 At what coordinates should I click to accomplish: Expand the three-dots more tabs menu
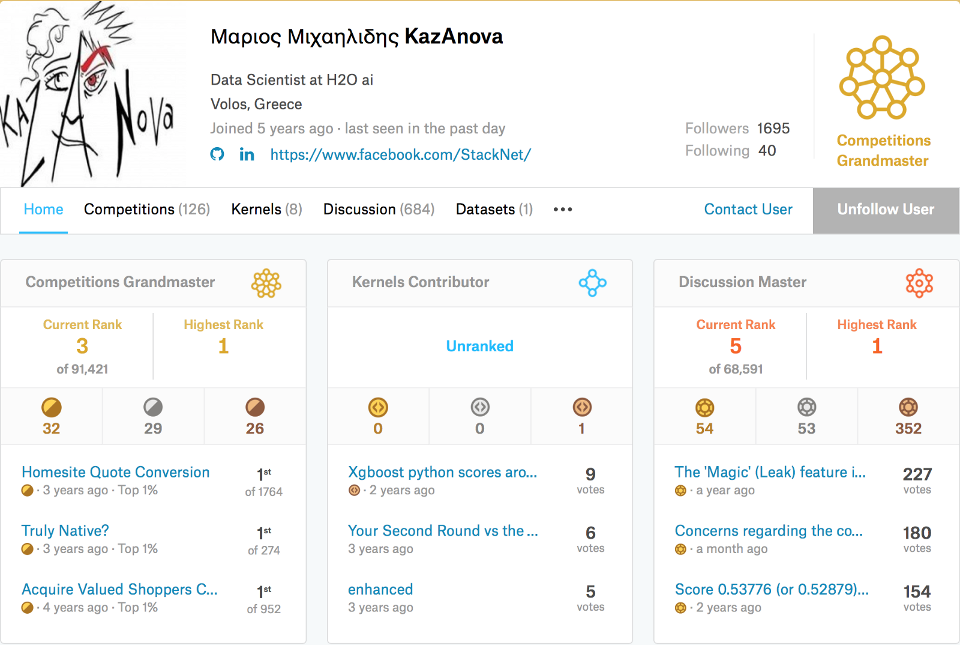click(563, 210)
